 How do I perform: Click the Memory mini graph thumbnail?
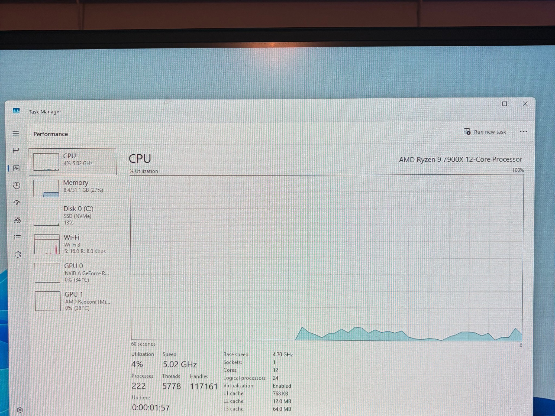[46, 188]
